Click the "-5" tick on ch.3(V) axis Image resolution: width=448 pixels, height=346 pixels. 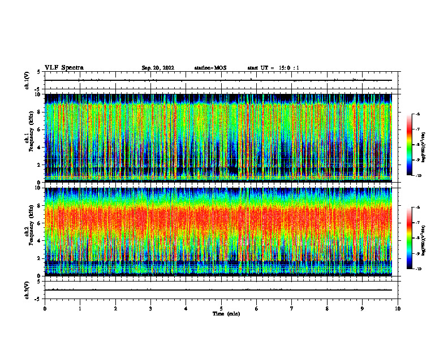click(38, 299)
